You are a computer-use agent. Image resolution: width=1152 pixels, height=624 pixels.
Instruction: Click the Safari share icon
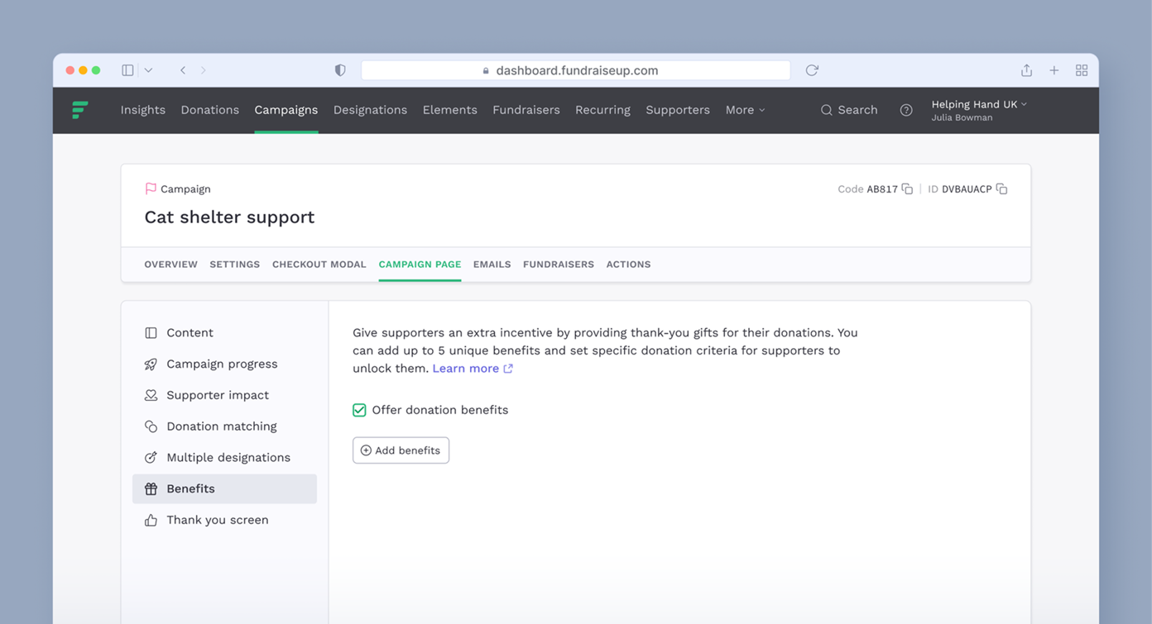click(x=1026, y=70)
